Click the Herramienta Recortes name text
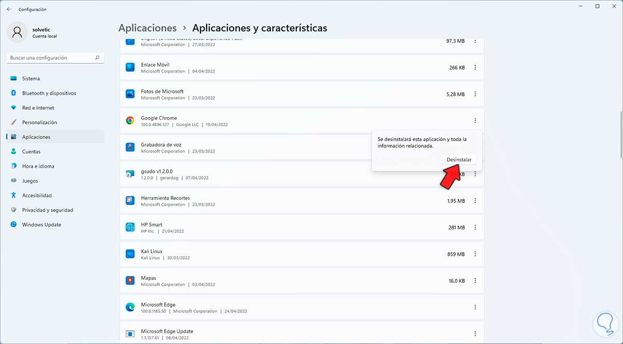The image size is (623, 344). coord(166,198)
